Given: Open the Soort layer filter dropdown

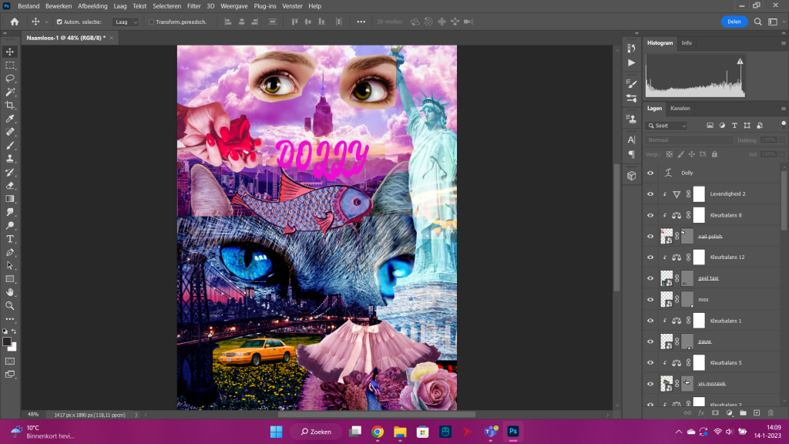Looking at the screenshot, I should click(x=667, y=126).
